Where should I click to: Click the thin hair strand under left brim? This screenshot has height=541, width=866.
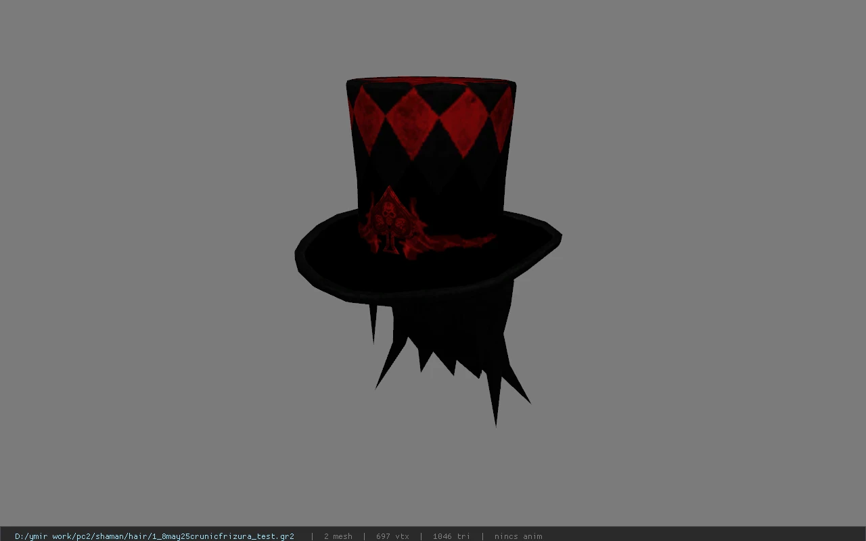click(372, 324)
